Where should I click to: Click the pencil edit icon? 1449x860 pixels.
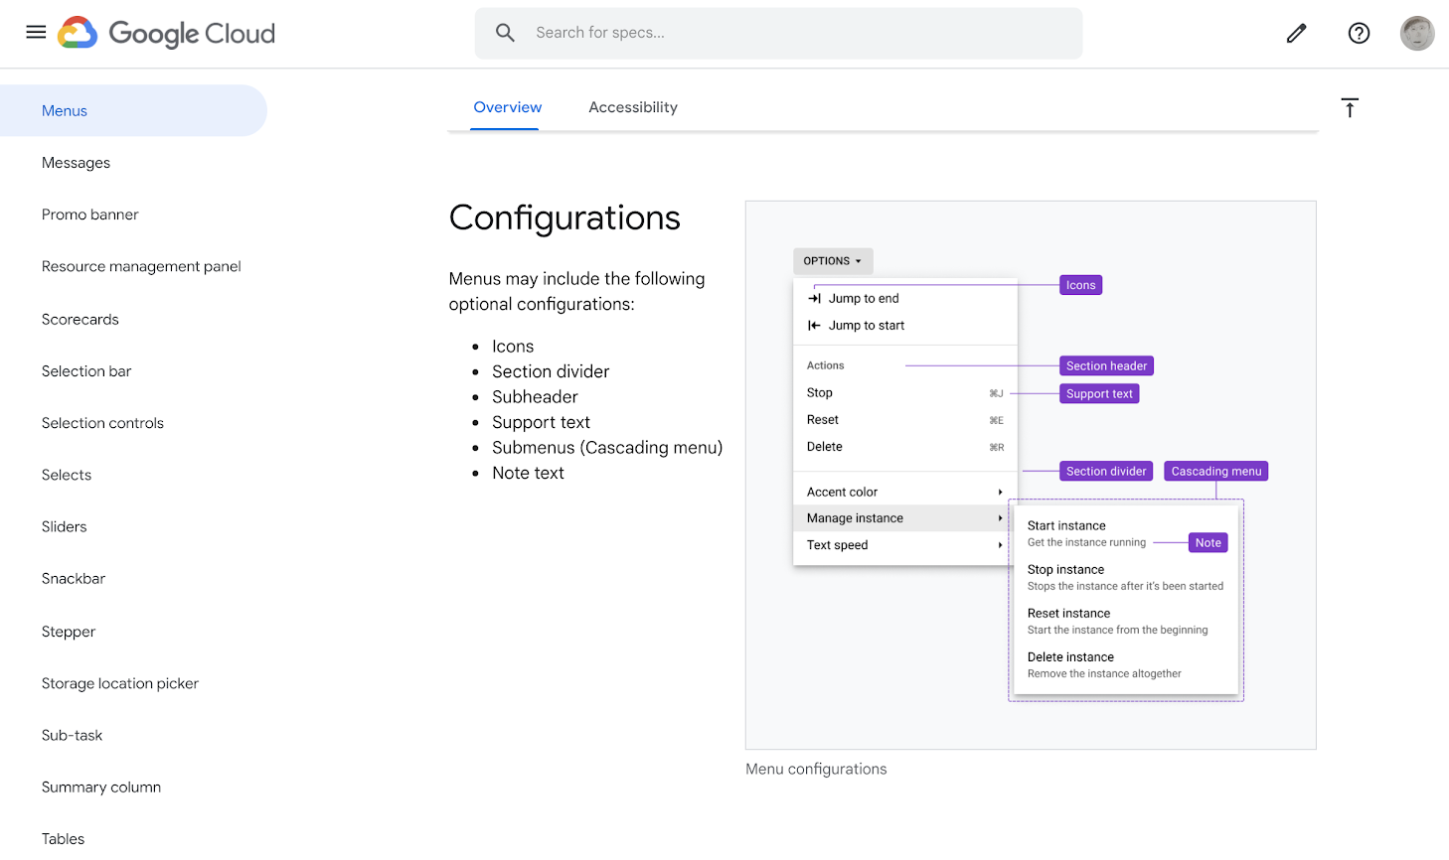coord(1296,33)
